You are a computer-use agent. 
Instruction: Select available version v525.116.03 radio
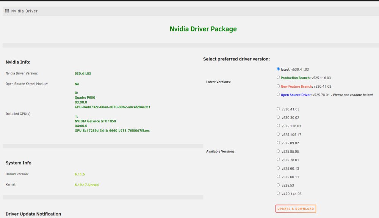(278, 125)
